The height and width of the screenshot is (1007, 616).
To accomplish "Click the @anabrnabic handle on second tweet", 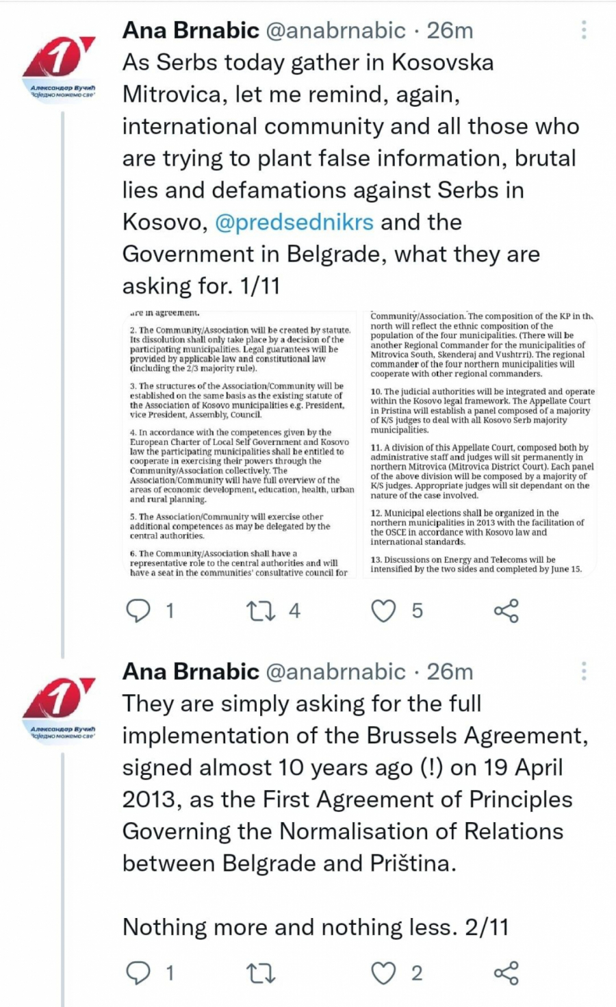I will click(335, 671).
